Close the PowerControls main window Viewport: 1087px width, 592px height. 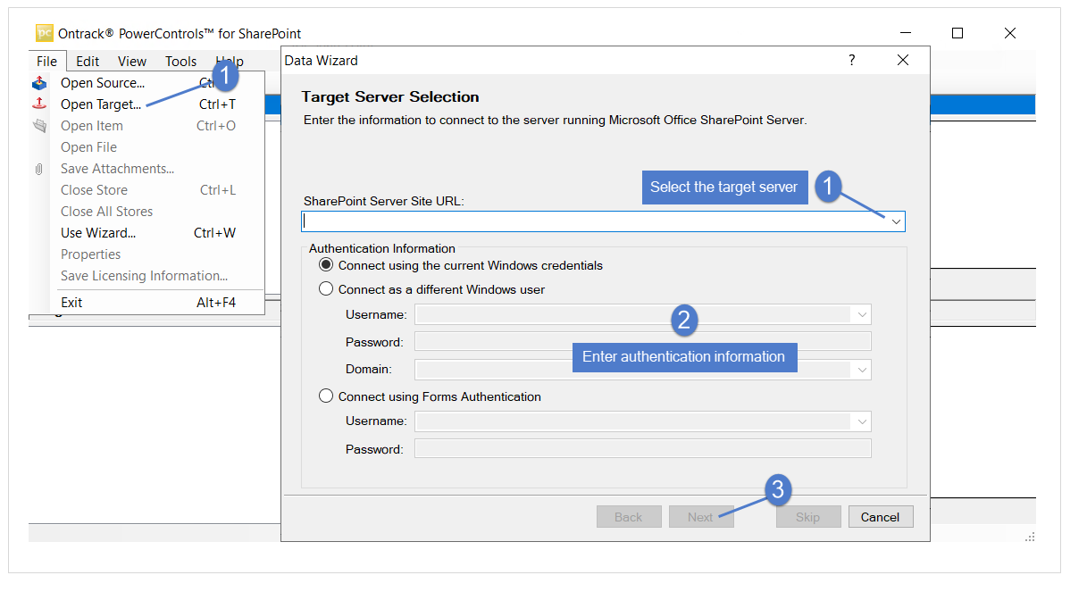pos(1010,33)
